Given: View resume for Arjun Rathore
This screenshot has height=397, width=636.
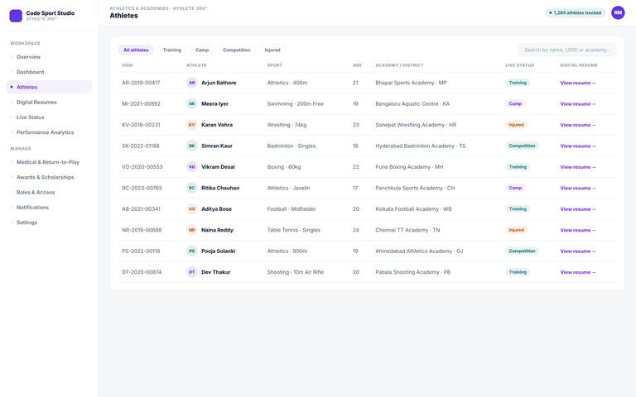Looking at the screenshot, I should click(578, 83).
